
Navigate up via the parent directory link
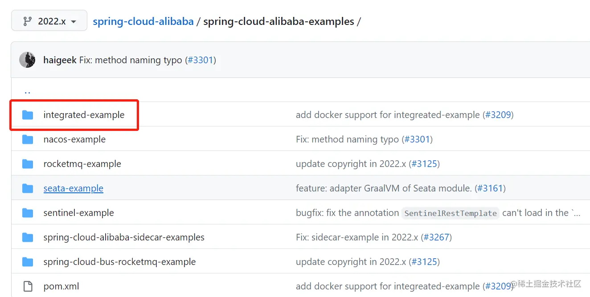28,91
